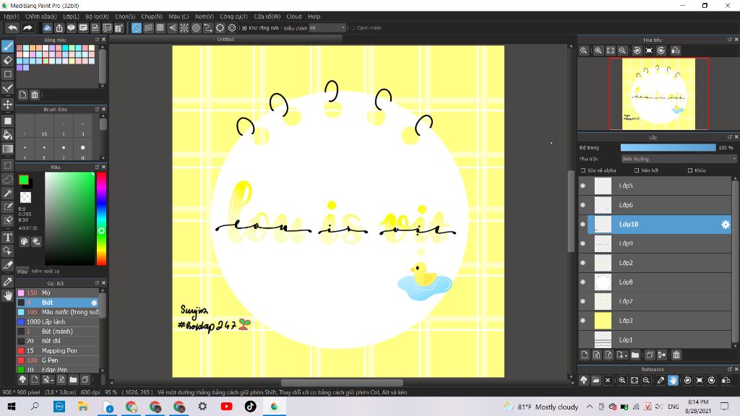
Task: Click the rainbow hue bar
Action: [x=101, y=218]
